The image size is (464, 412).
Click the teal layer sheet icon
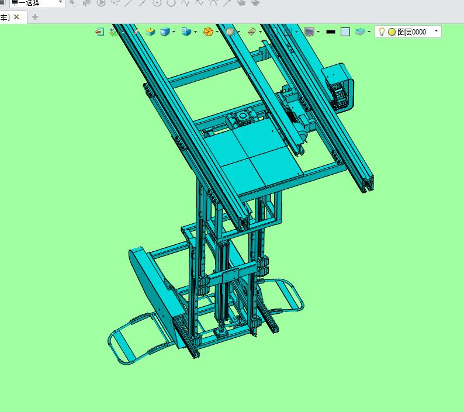click(360, 32)
